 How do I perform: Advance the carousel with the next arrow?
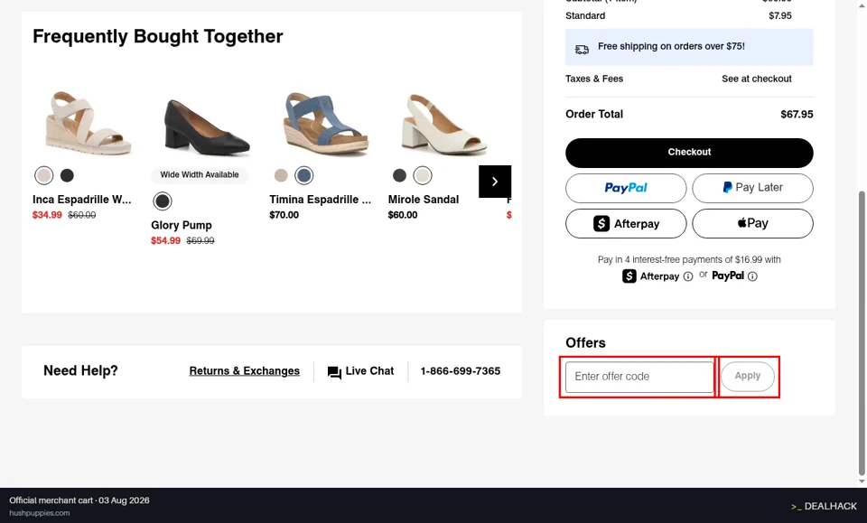(495, 182)
